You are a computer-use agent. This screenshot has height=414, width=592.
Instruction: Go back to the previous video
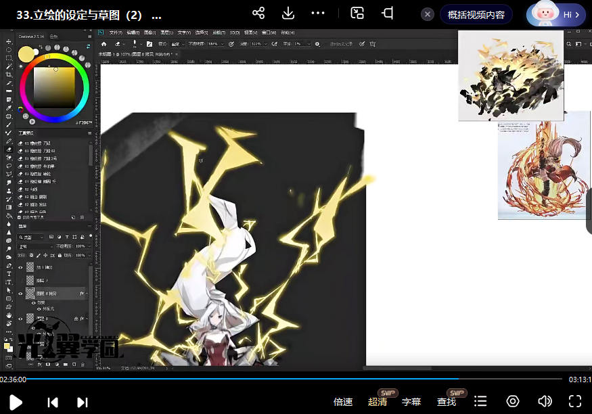[53, 402]
